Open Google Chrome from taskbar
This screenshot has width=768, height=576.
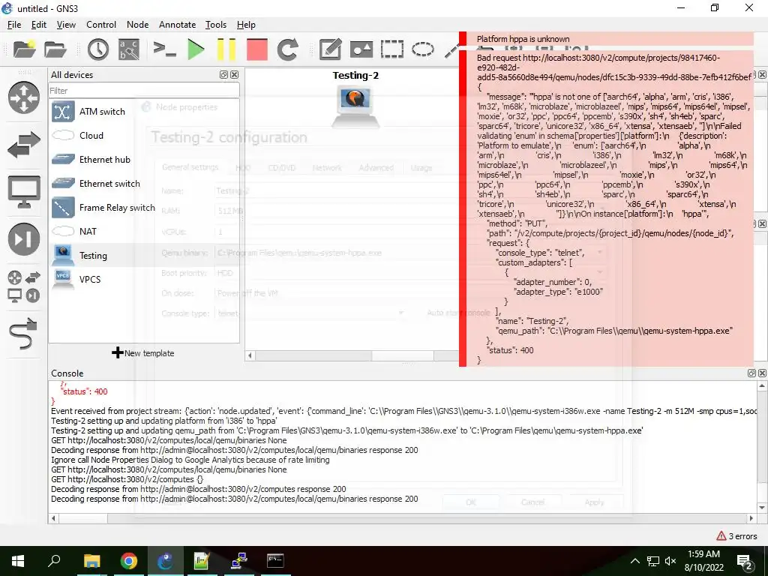coord(128,561)
